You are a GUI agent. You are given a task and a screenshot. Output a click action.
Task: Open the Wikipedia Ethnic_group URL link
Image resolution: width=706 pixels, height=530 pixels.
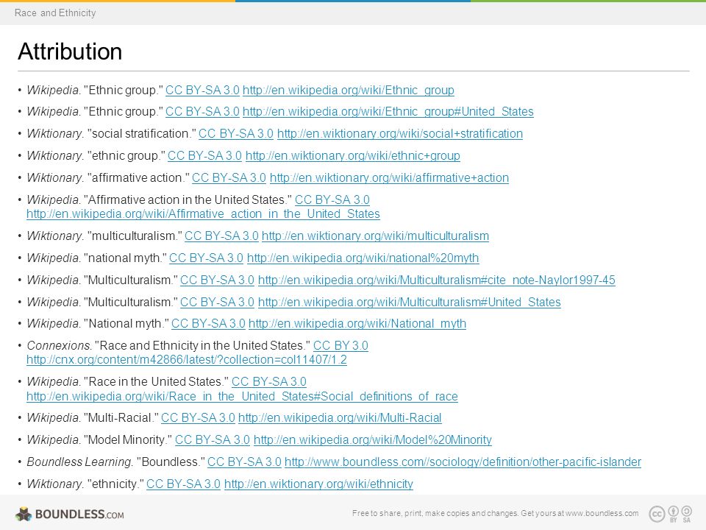348,90
